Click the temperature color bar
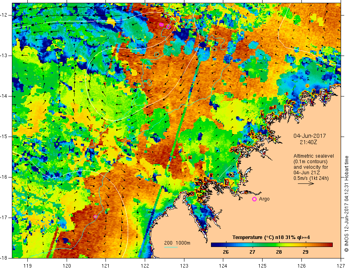The width and height of the screenshot is (349, 270). pos(272,245)
